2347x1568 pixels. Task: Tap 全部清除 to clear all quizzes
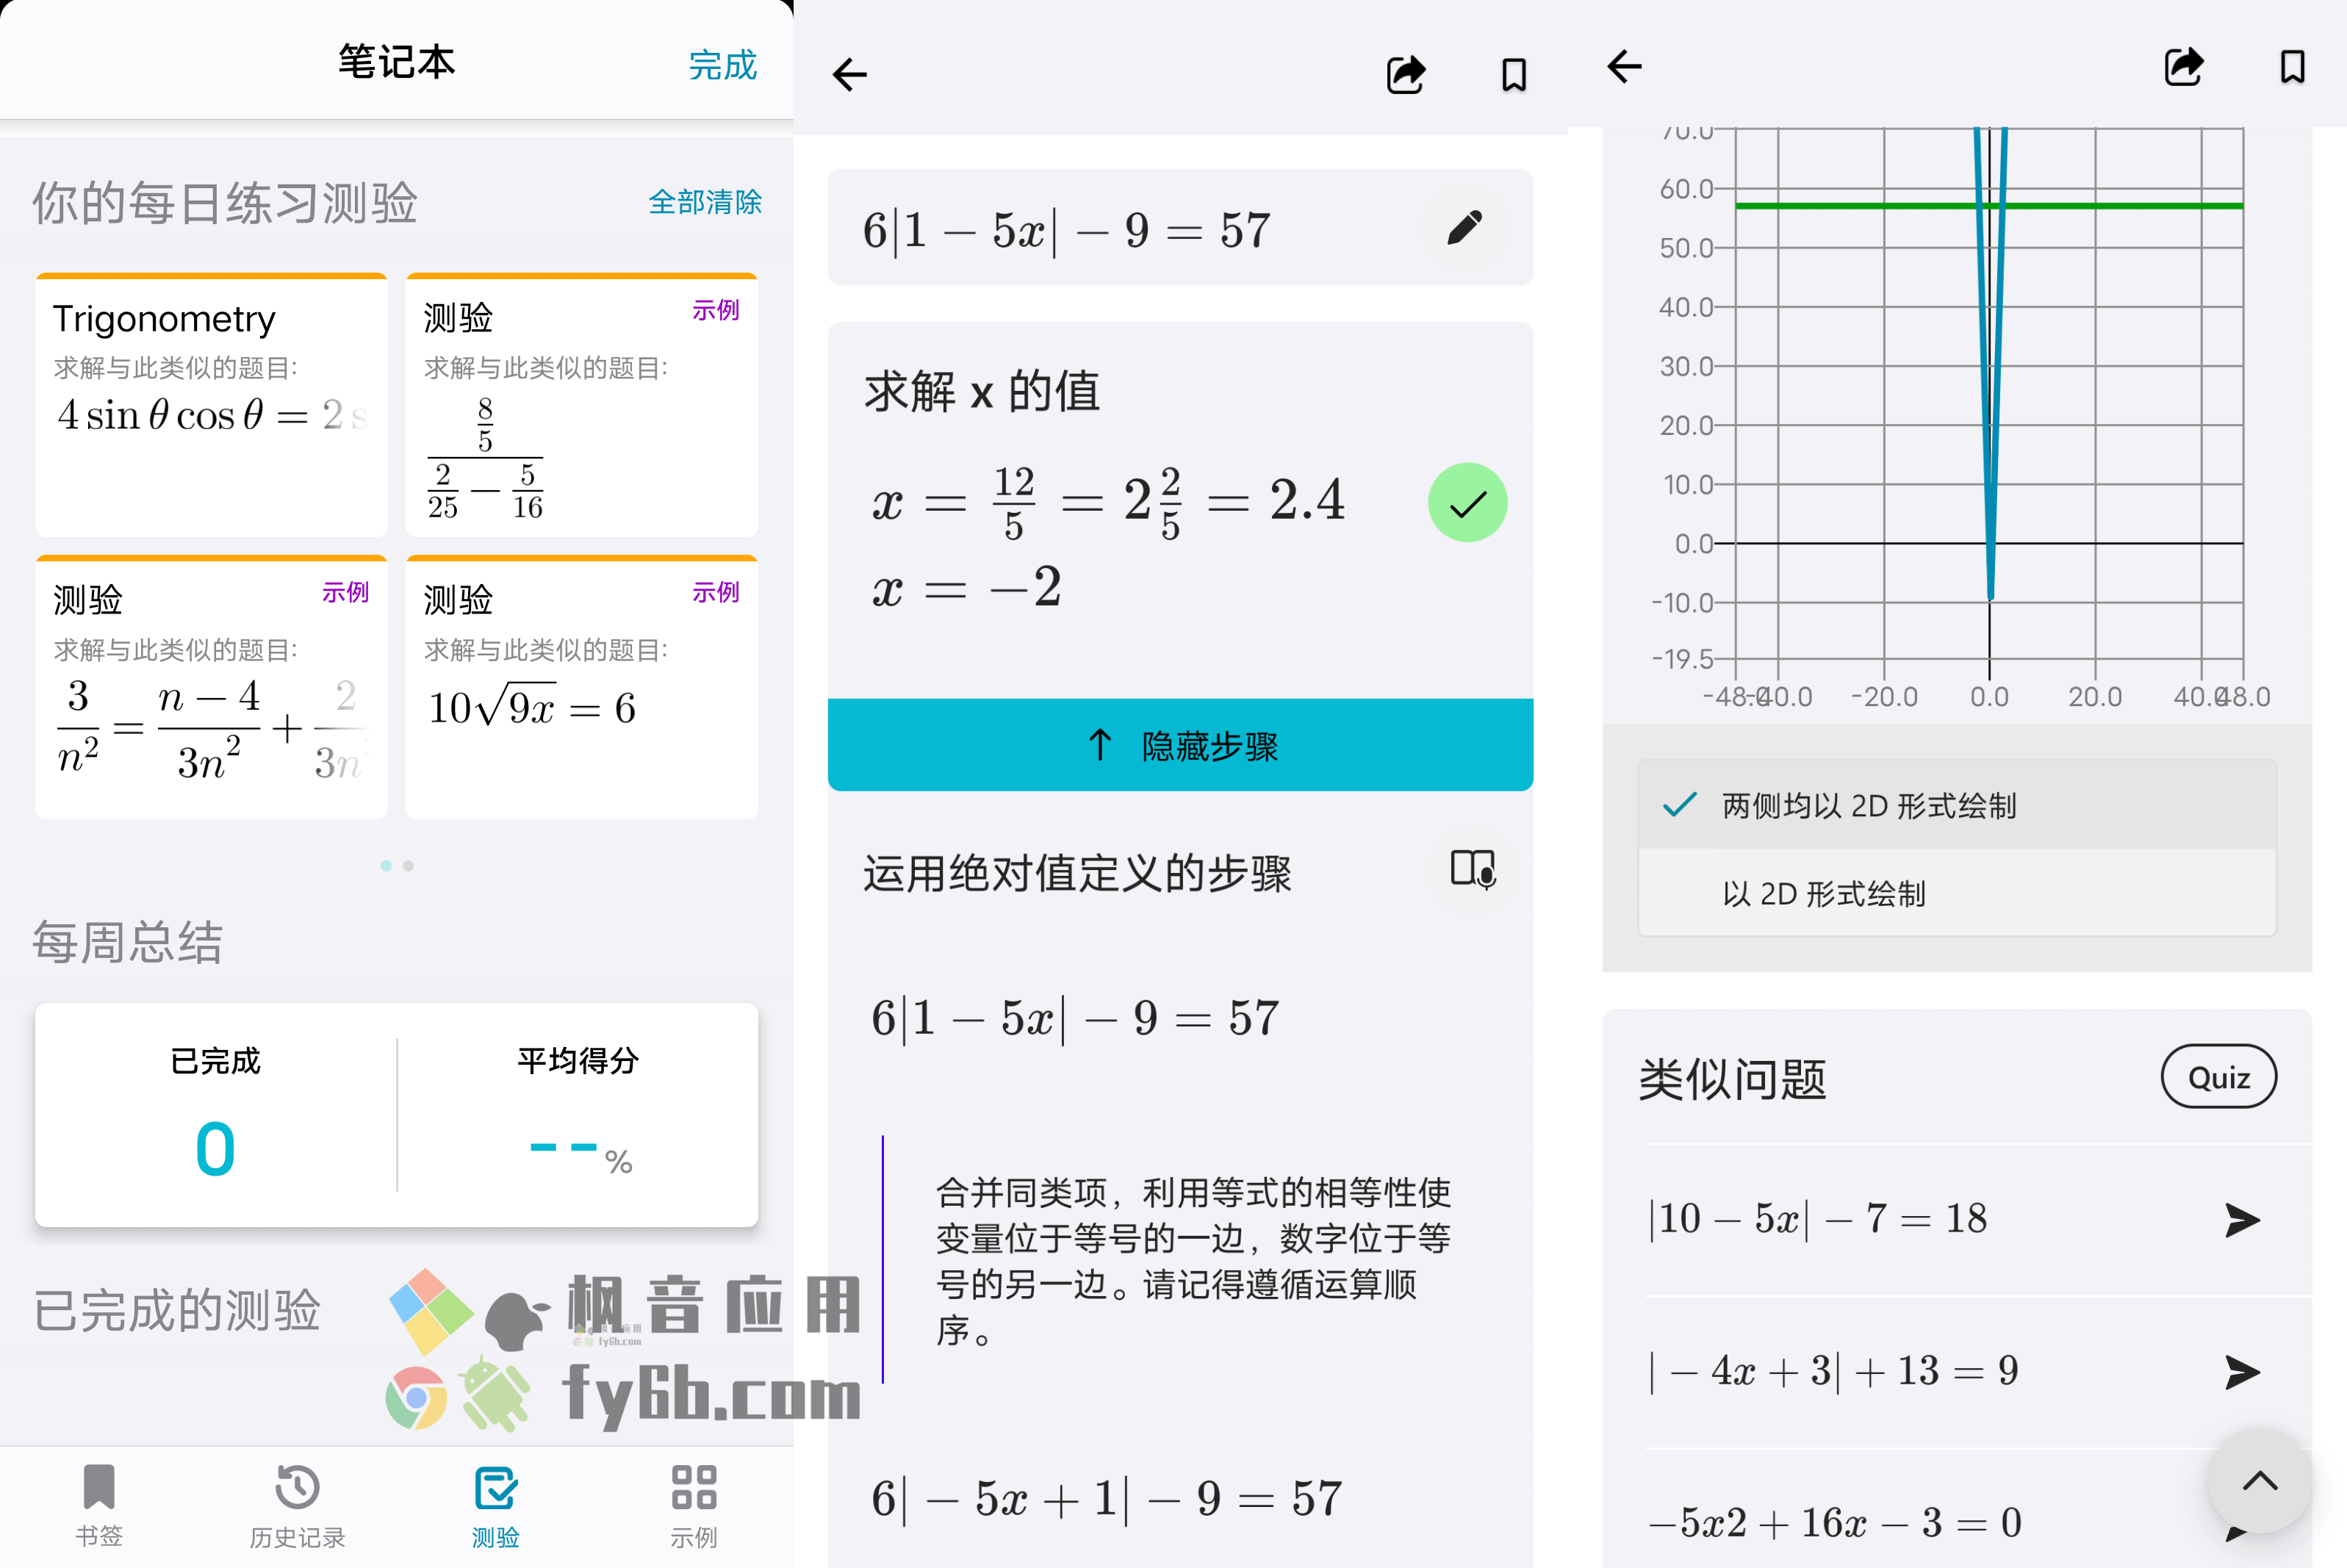[705, 202]
